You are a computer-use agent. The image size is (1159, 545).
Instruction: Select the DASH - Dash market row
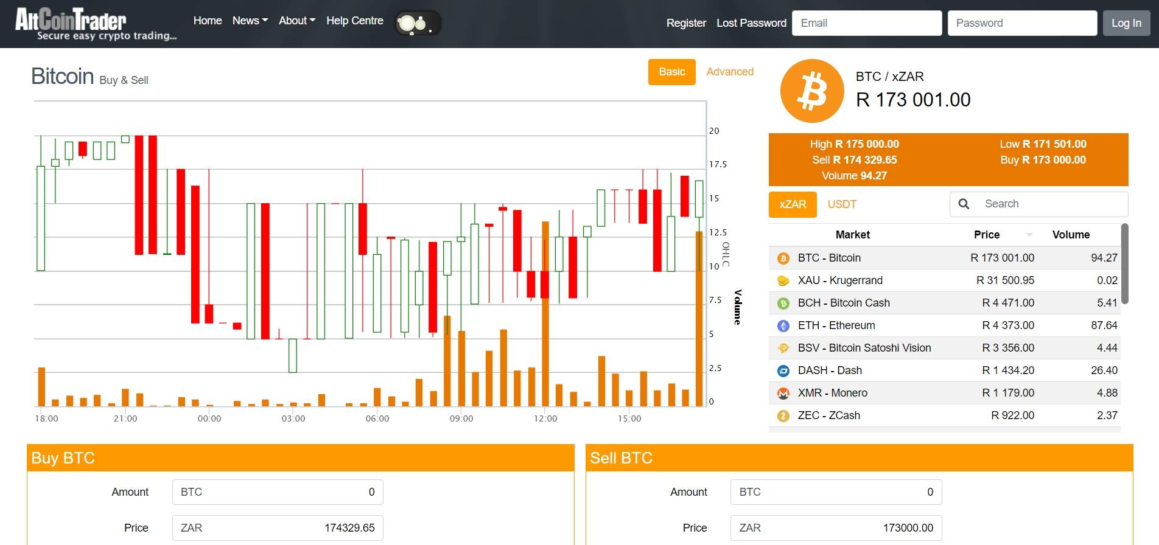[945, 370]
